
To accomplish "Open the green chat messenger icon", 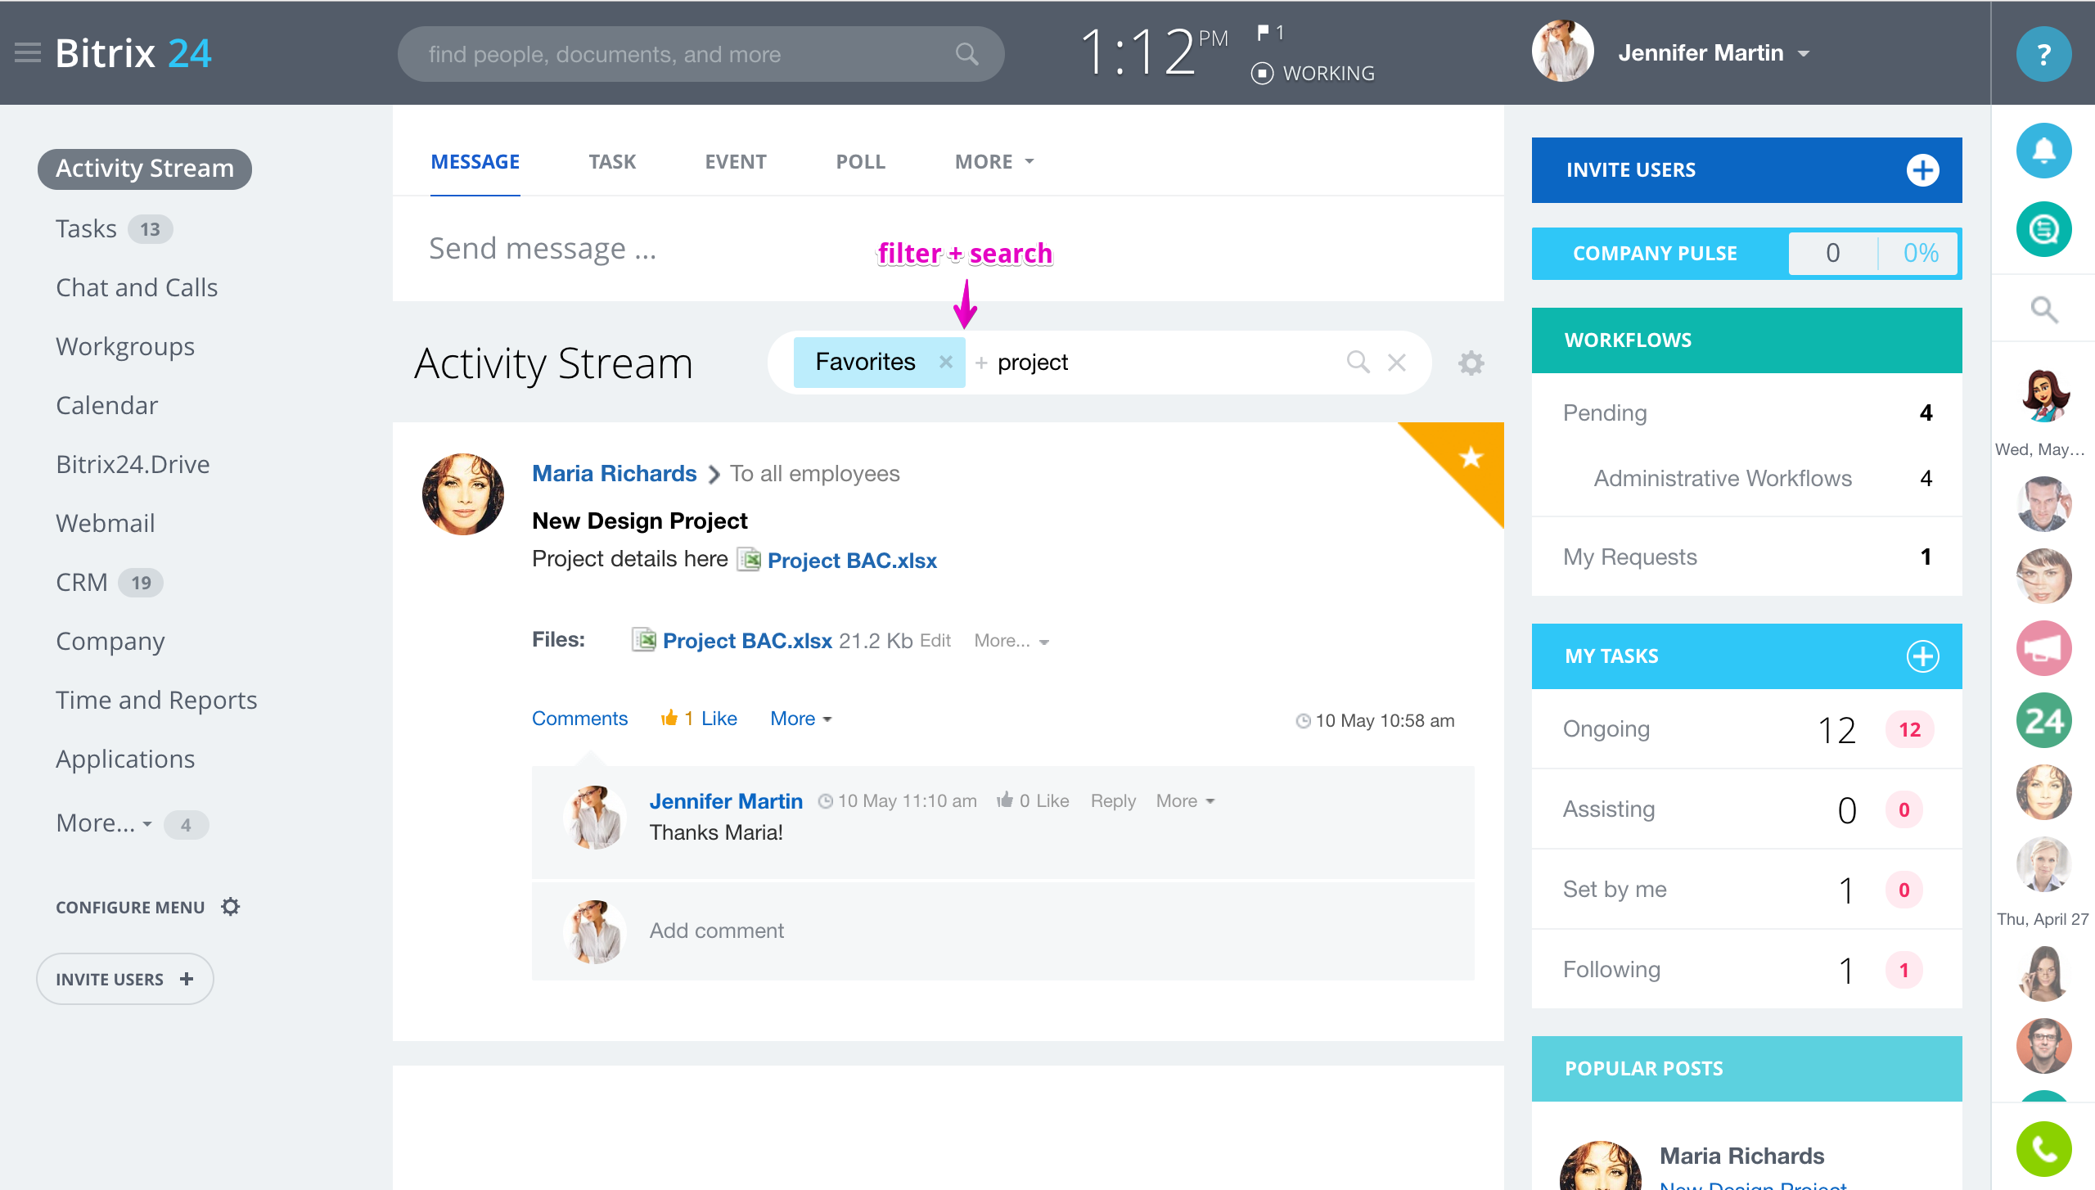I will [2043, 229].
